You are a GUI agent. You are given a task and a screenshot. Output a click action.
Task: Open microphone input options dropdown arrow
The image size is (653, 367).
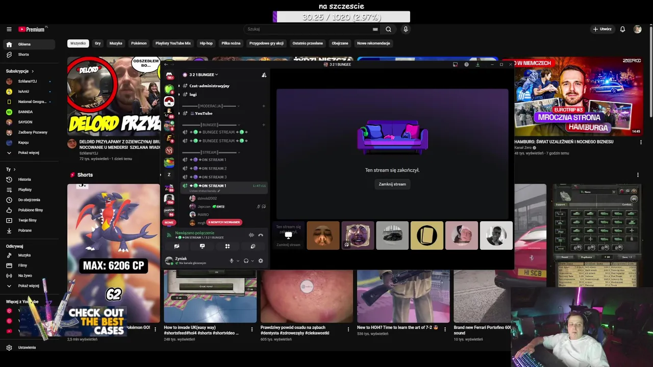click(237, 261)
